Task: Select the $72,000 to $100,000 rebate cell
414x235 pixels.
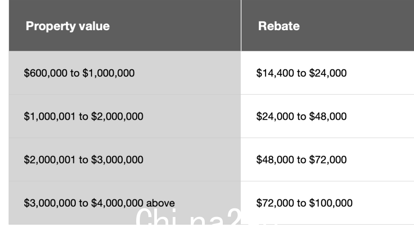Action: tap(328, 203)
